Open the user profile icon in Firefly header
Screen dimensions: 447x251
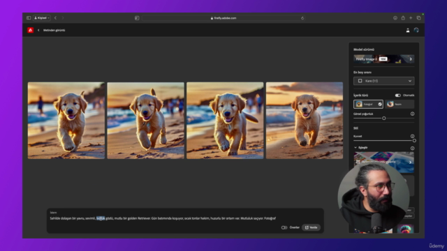click(408, 30)
